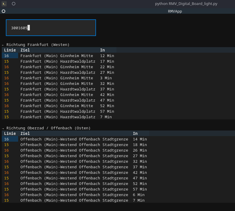Image resolution: width=235 pixels, height=211 pixels.
Task: Click the RMVApp header title
Action: point(175,11)
